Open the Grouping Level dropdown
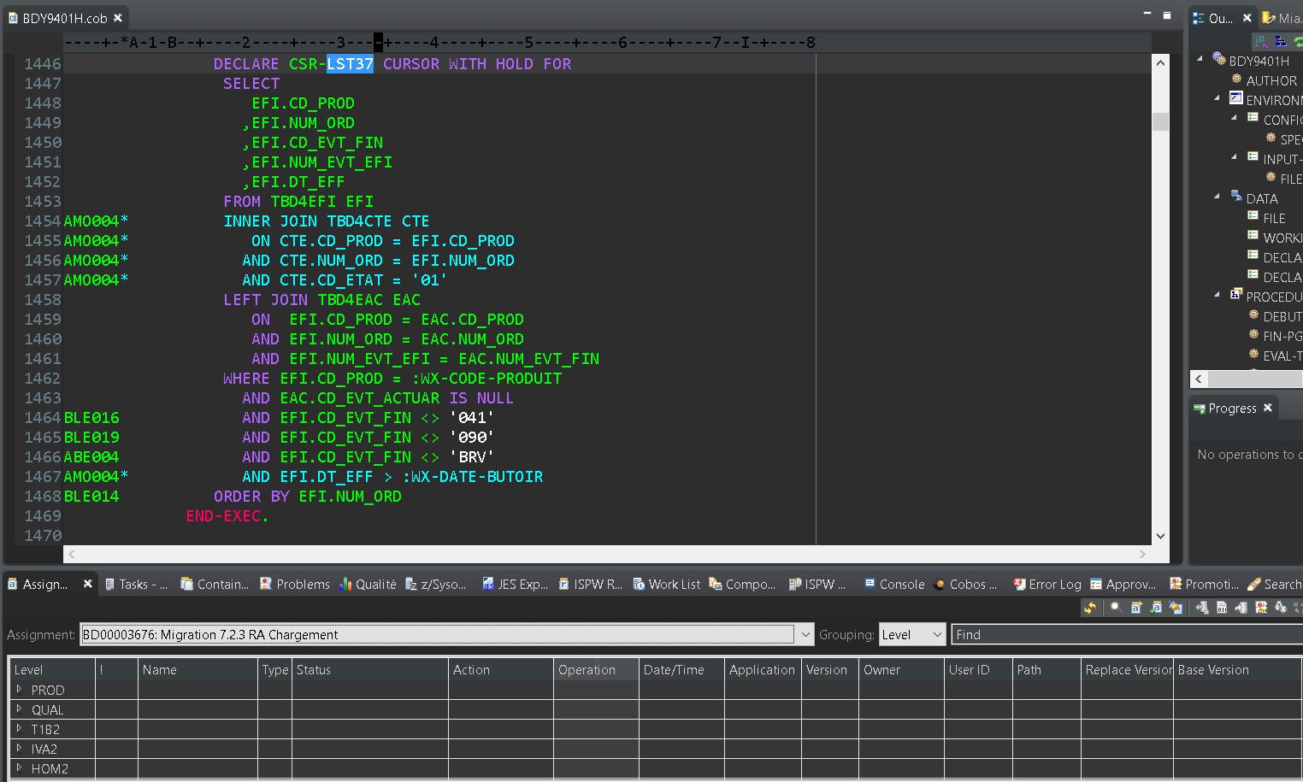This screenshot has width=1303, height=782. click(937, 634)
